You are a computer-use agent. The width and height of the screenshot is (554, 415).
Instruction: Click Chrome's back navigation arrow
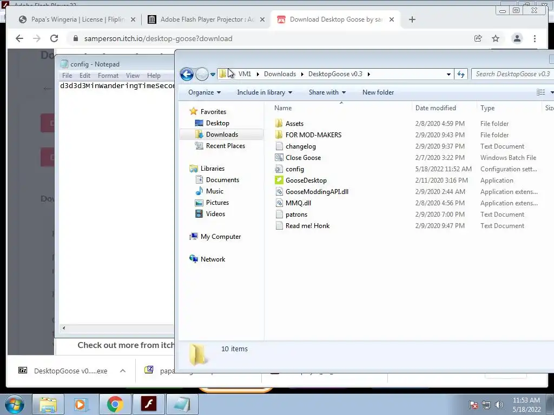(x=19, y=38)
